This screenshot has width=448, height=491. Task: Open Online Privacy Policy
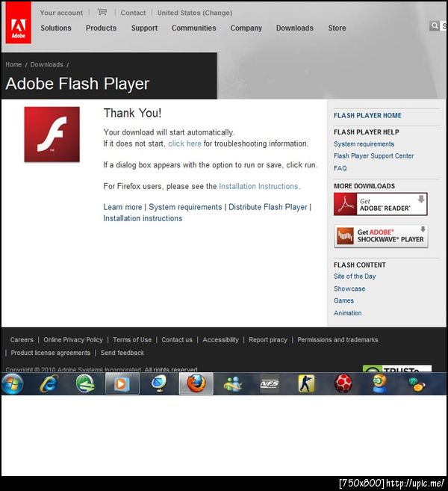[73, 340]
